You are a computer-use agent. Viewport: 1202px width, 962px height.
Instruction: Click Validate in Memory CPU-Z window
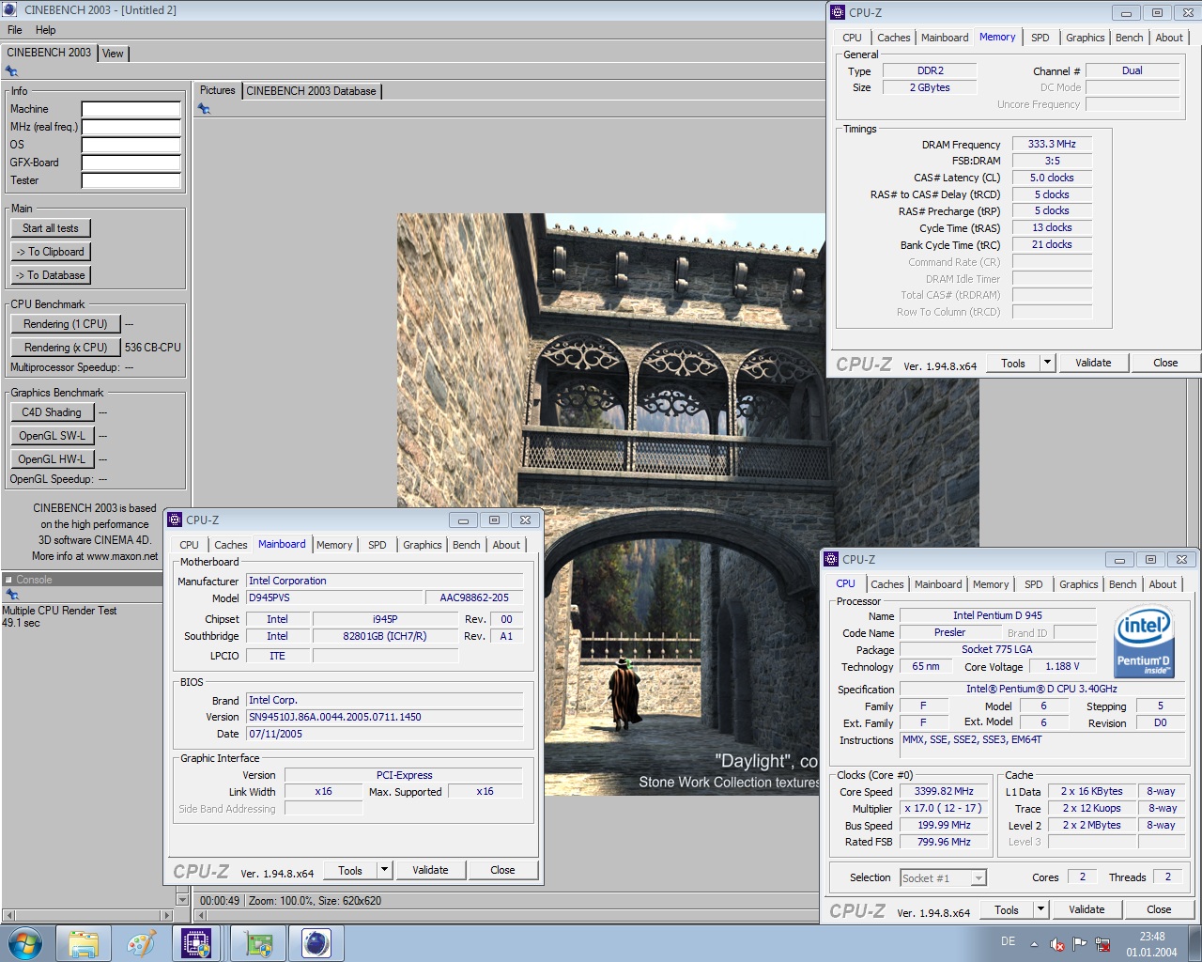coord(1093,363)
